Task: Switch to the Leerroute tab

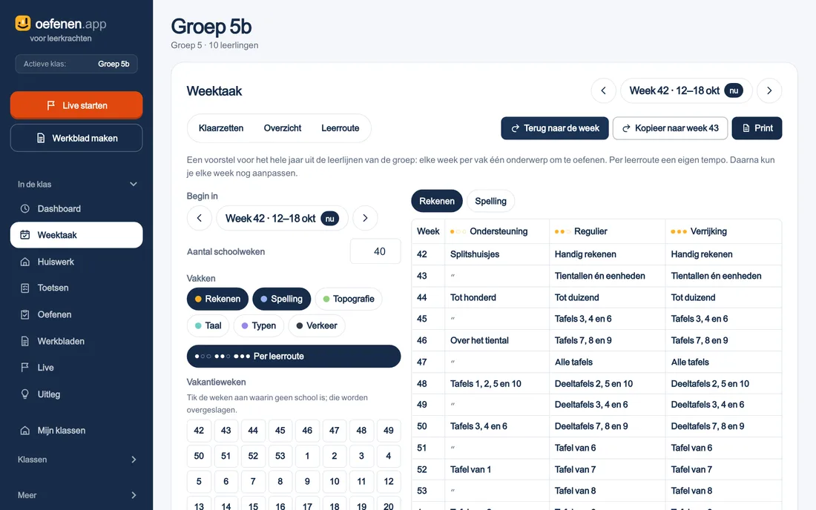Action: tap(340, 128)
